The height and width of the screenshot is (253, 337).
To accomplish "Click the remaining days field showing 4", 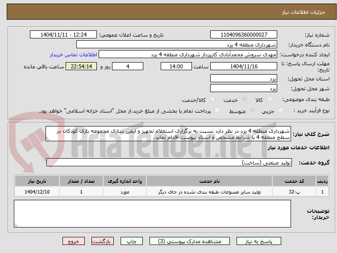I will tap(128, 66).
